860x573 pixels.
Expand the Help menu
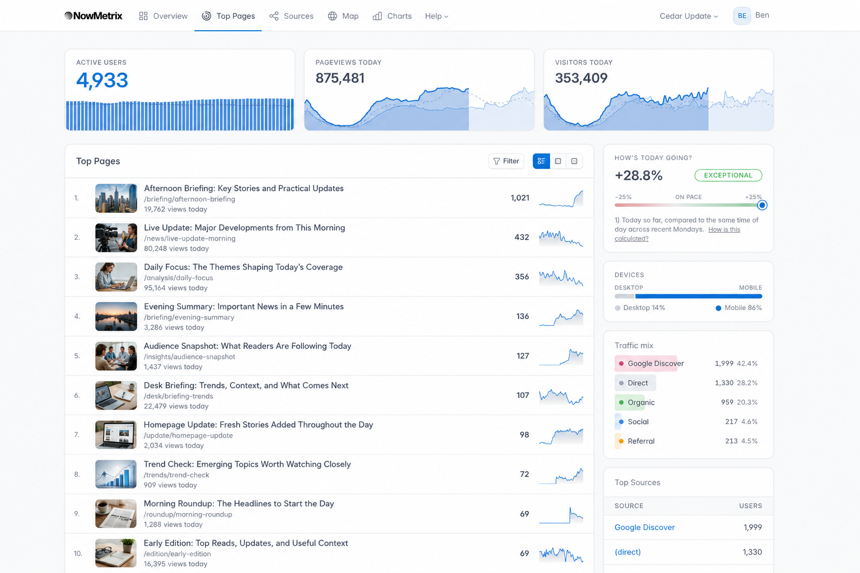(x=437, y=16)
